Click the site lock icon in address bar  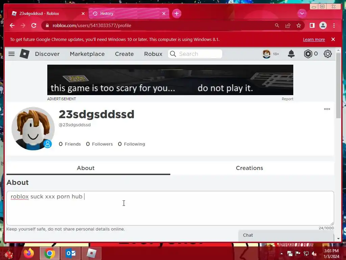pyautogui.click(x=47, y=25)
